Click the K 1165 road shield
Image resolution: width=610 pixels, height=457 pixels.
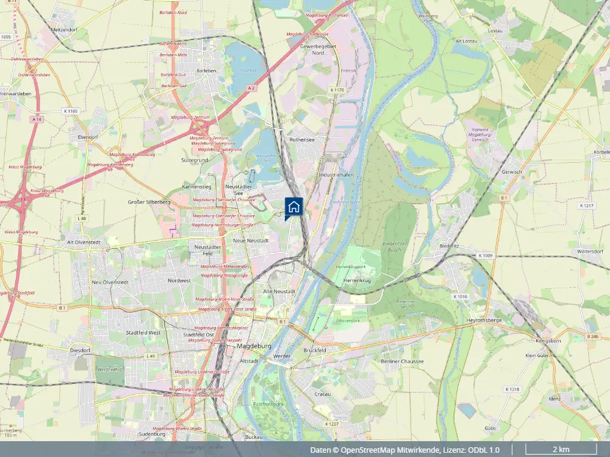(71, 111)
